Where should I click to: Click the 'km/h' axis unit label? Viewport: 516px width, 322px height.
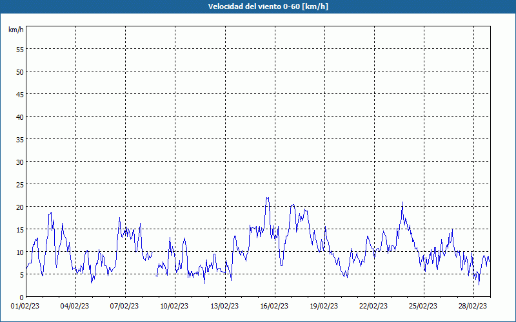coord(15,30)
